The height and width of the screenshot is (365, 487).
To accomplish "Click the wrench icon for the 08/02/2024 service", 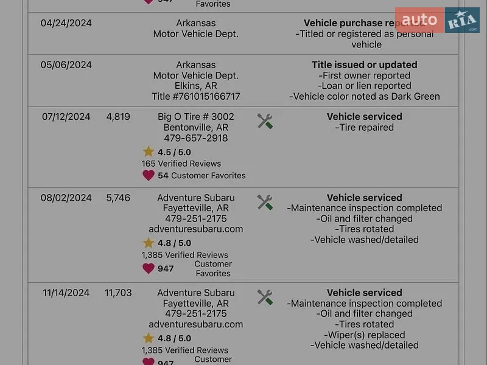I will point(265,203).
